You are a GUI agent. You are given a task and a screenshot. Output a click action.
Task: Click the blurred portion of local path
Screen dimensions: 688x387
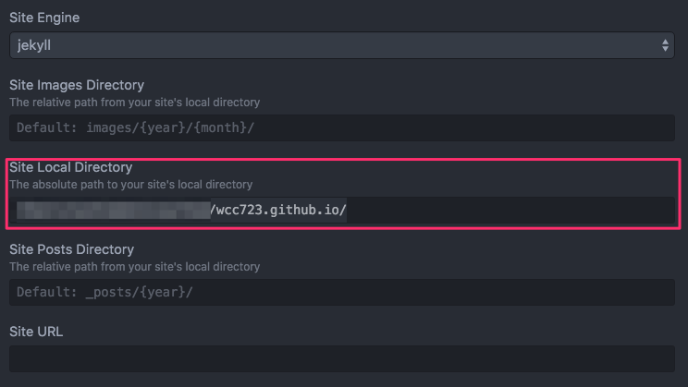(114, 210)
